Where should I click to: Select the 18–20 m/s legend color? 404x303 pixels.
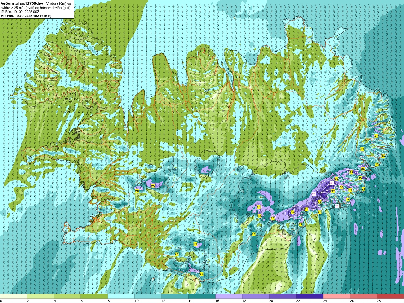pos(256,296)
